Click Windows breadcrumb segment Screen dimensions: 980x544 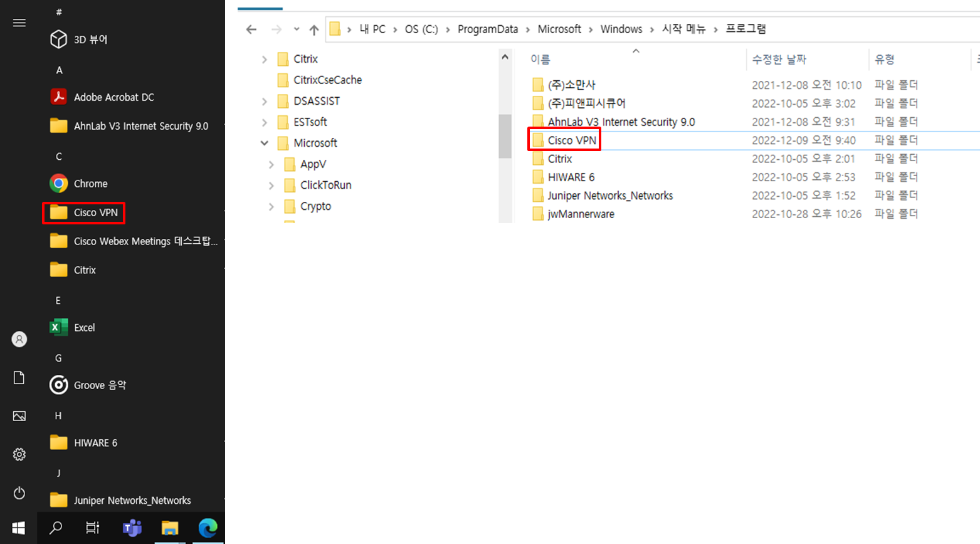click(621, 29)
